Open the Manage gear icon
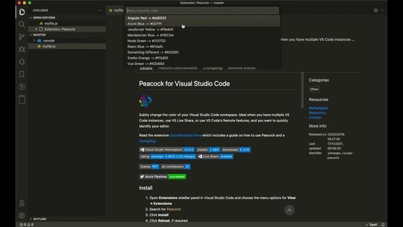The width and height of the screenshot is (403, 227). click(x=22, y=216)
